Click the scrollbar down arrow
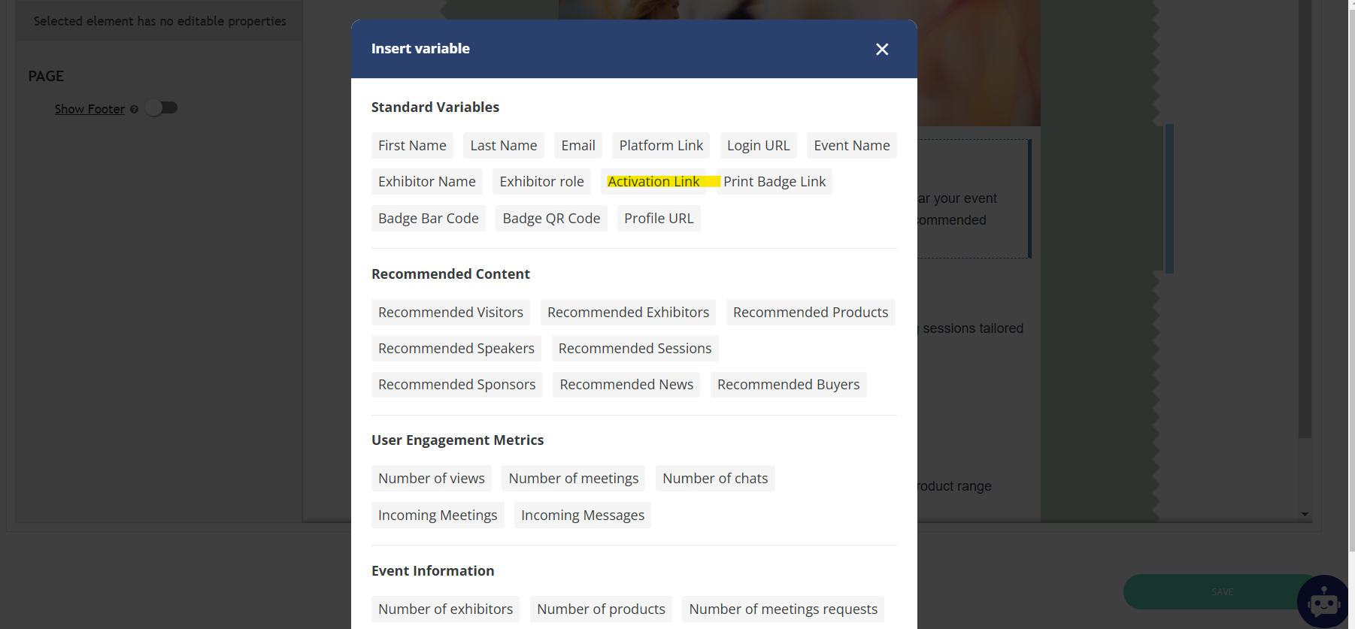This screenshot has width=1355, height=629. pyautogui.click(x=1305, y=515)
